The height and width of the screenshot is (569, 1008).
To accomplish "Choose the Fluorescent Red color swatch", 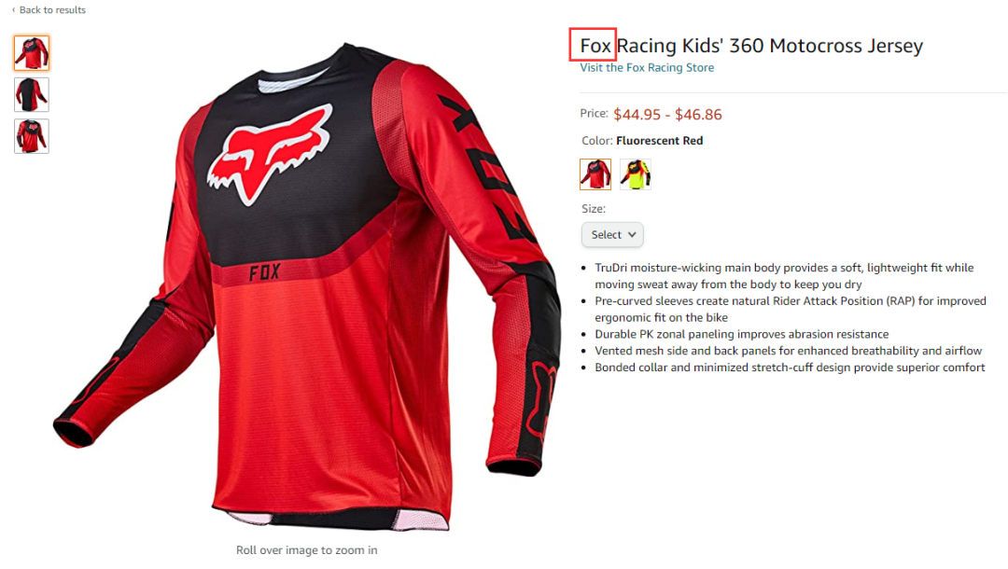I will 595,174.
